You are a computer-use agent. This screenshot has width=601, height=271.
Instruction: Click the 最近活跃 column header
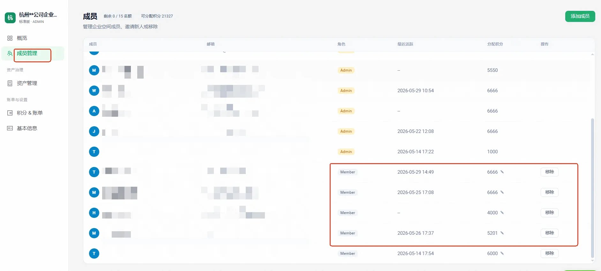[x=405, y=44]
